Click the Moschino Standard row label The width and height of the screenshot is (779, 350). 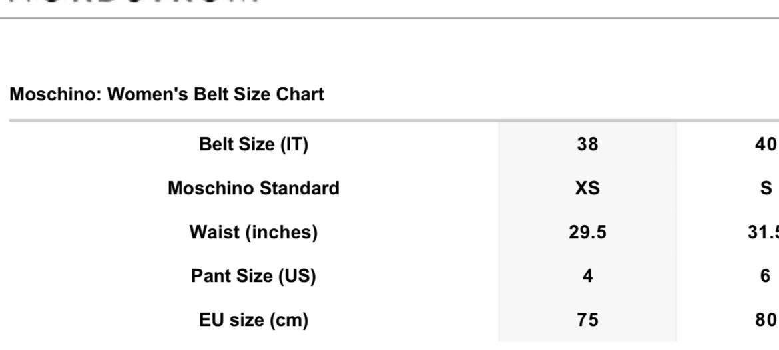254,188
